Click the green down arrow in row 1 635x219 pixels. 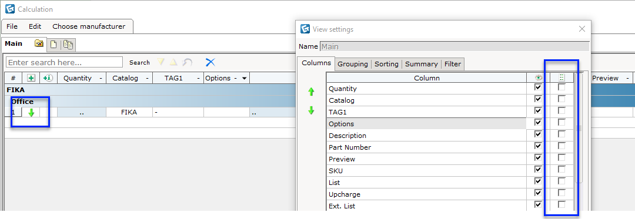(x=31, y=113)
